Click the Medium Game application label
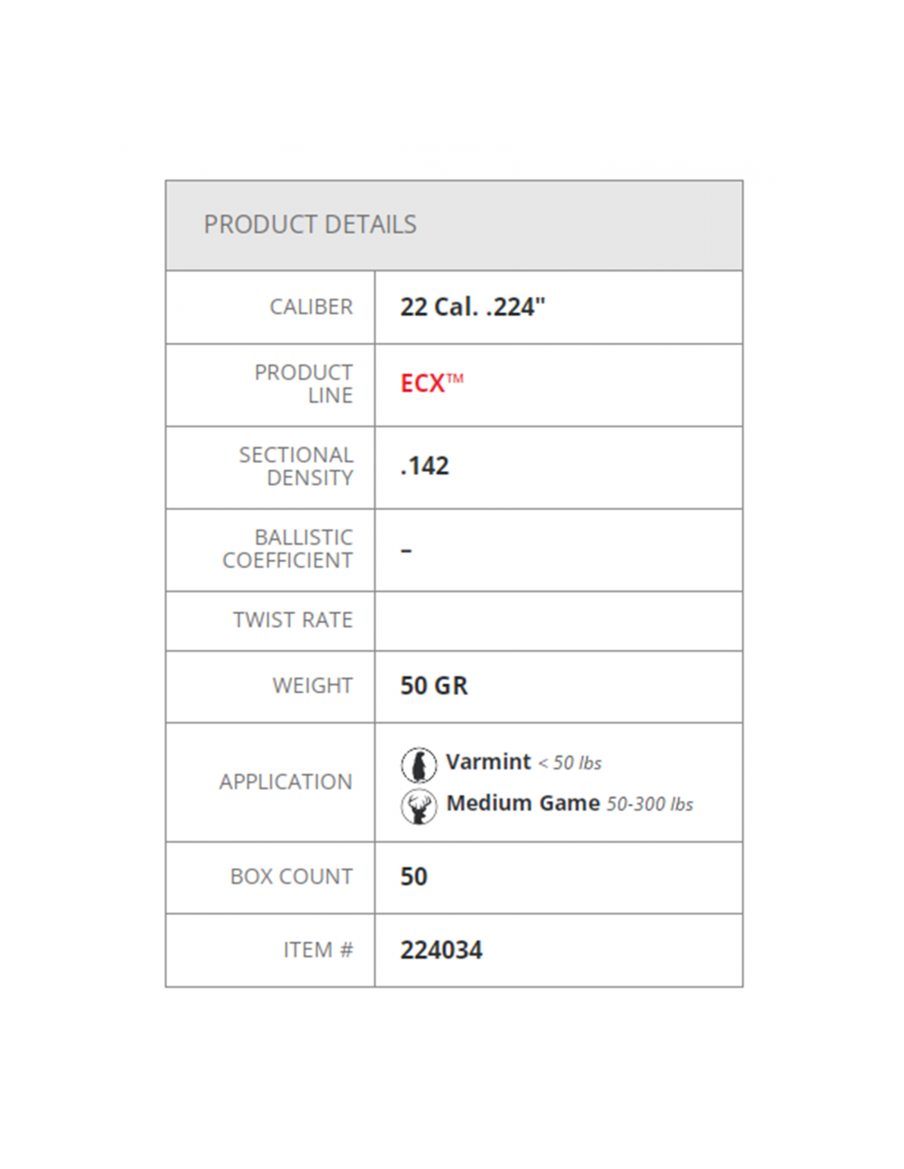 click(523, 803)
